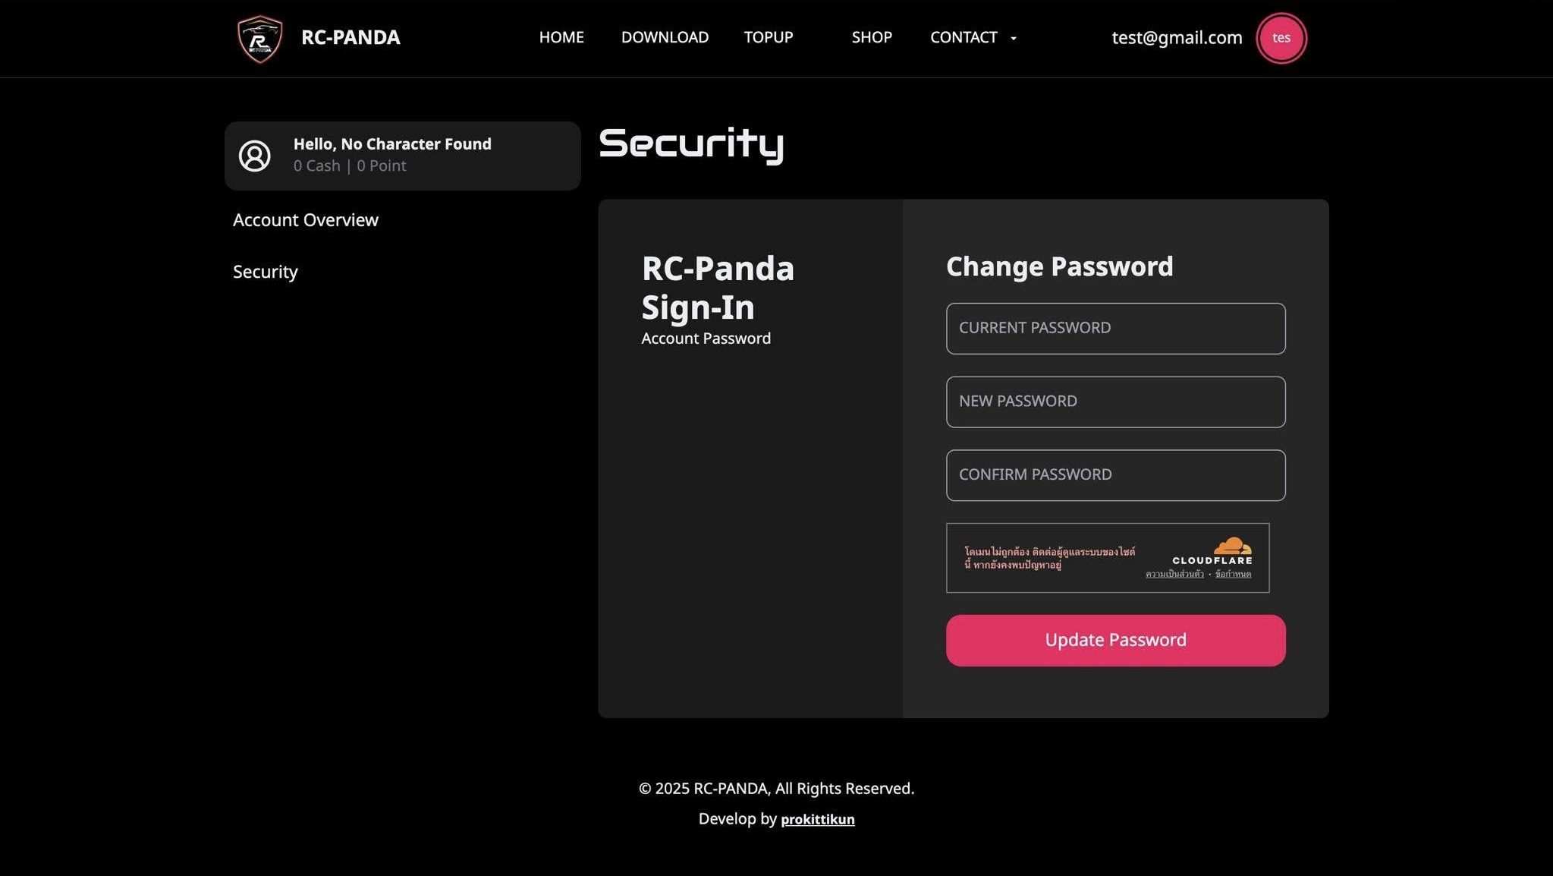Image resolution: width=1553 pixels, height=876 pixels.
Task: Go to the DOWNLOAD page
Action: point(665,37)
